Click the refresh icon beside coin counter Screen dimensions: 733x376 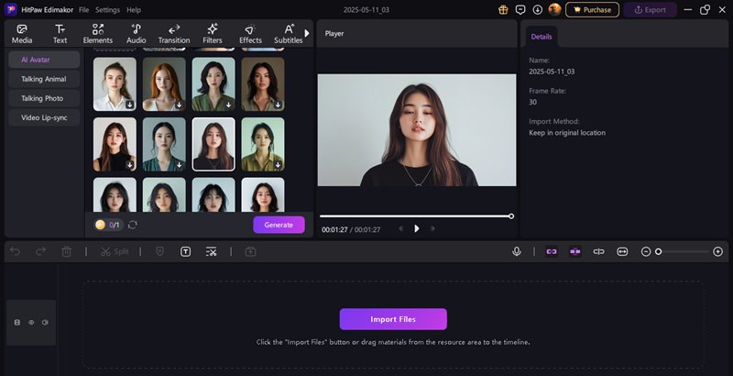133,225
